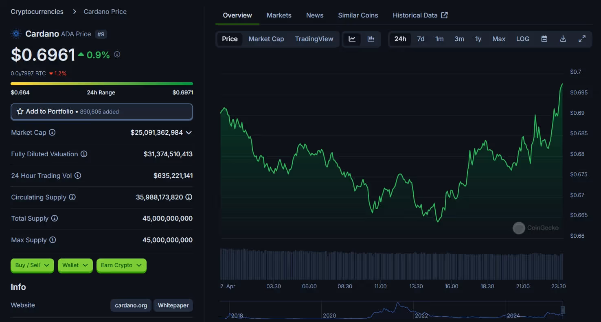Click external link icon next to Historical Data
The width and height of the screenshot is (601, 322).
pyautogui.click(x=445, y=15)
